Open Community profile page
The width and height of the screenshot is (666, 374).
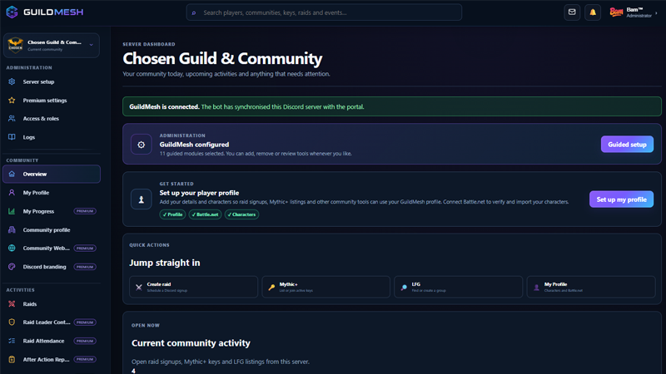tap(52, 230)
